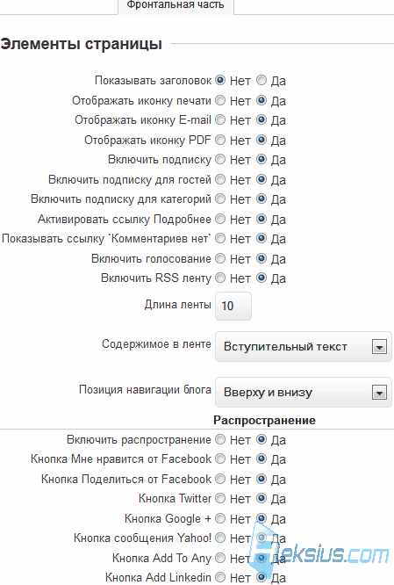Open the Фронтальная часть tab
The width and height of the screenshot is (394, 585).
[176, 5]
